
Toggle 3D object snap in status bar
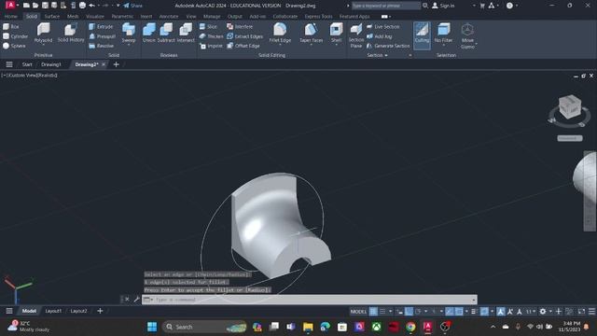tap(484, 311)
